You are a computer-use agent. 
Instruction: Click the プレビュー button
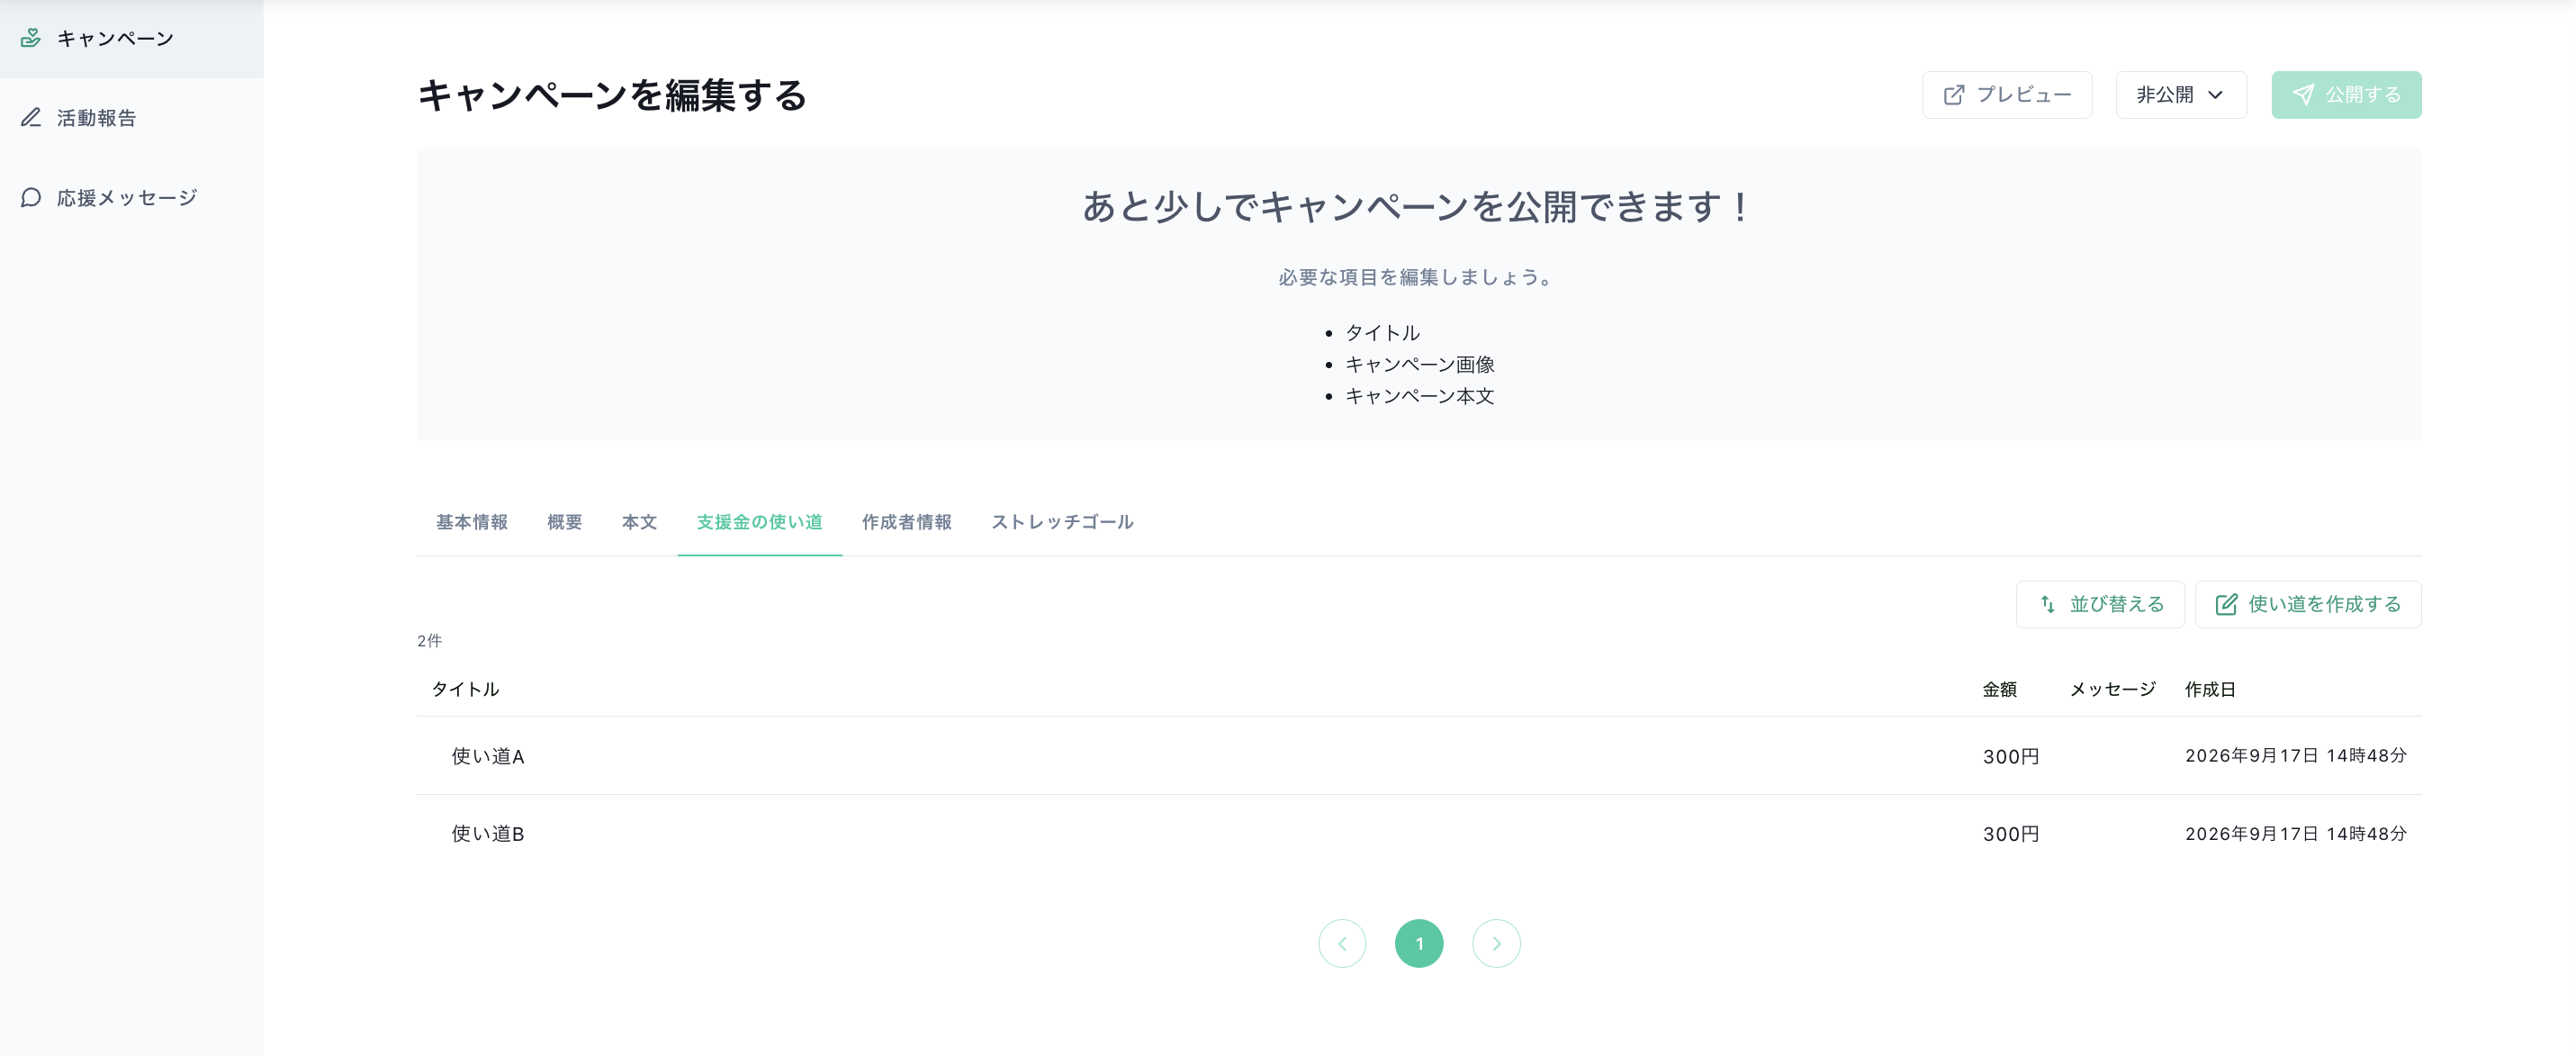click(2007, 95)
